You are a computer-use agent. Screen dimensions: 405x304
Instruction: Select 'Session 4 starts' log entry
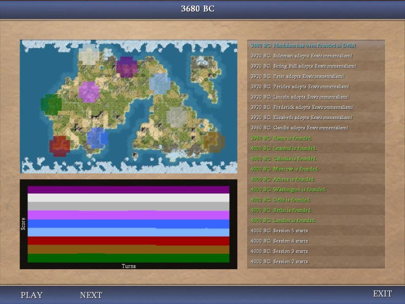(316, 241)
